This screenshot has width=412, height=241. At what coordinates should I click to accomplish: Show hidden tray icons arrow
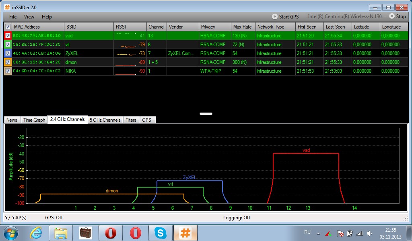click(319, 233)
